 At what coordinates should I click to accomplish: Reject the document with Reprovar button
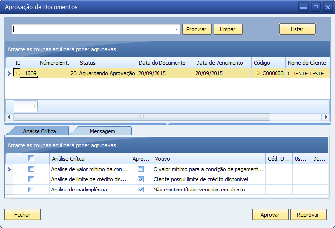click(x=308, y=214)
